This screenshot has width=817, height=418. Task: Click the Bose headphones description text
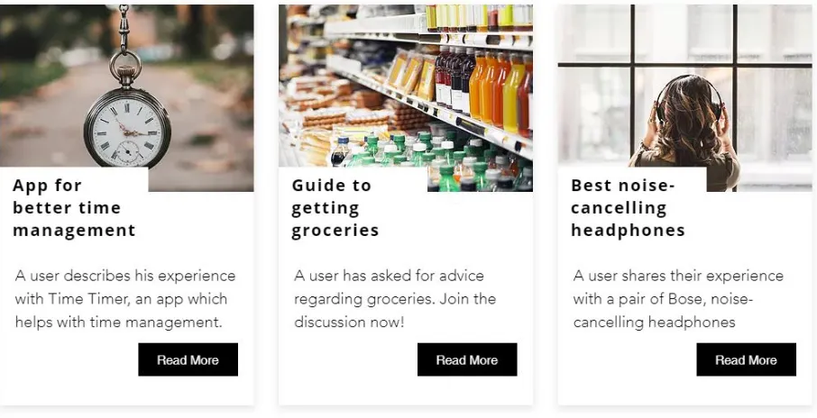click(x=678, y=299)
